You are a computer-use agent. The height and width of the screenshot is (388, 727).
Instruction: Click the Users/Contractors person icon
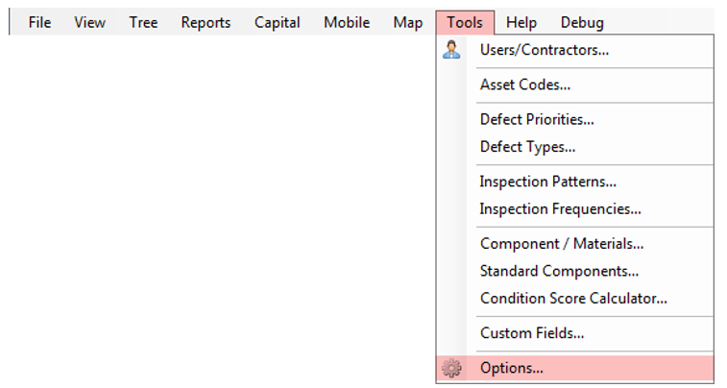tap(451, 50)
